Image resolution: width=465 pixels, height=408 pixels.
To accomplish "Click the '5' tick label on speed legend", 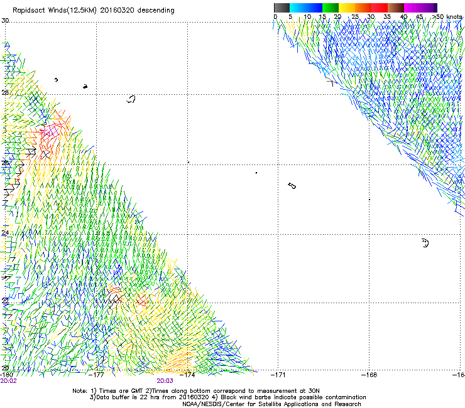I will [290, 17].
